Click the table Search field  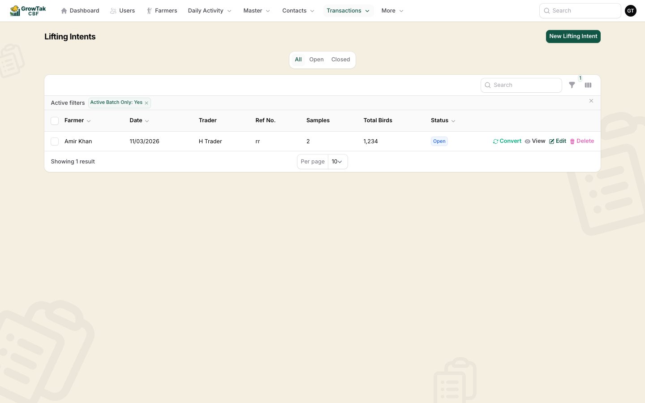(521, 85)
